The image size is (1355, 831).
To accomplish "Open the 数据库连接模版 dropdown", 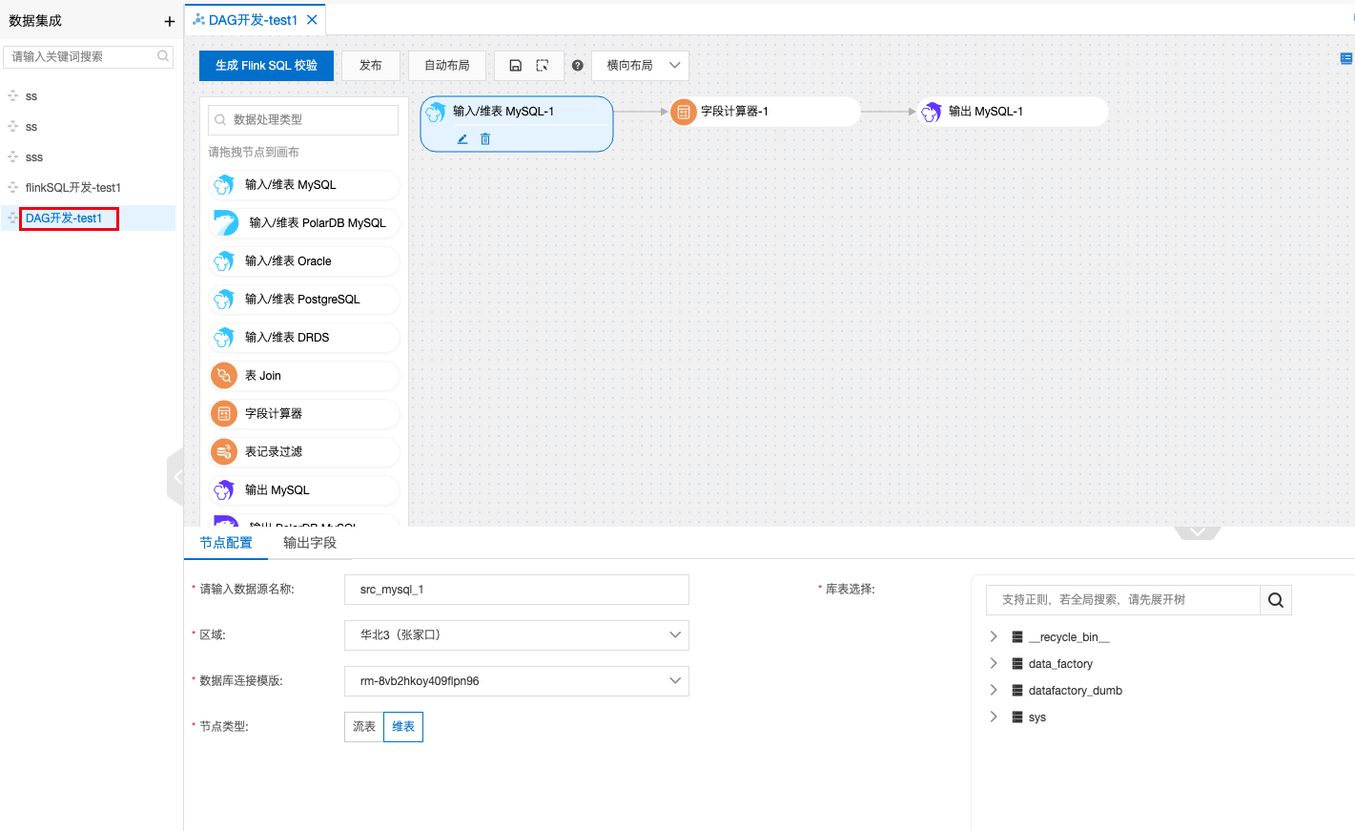I will (517, 681).
